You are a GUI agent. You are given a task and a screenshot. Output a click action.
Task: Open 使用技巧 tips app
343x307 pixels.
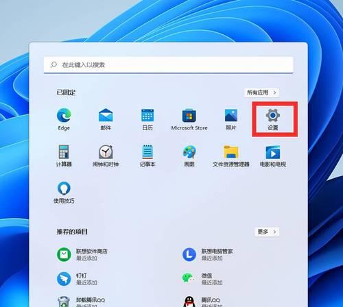pos(64,193)
